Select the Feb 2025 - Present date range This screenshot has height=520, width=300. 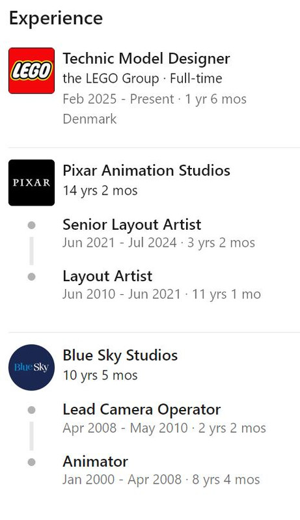tap(118, 99)
